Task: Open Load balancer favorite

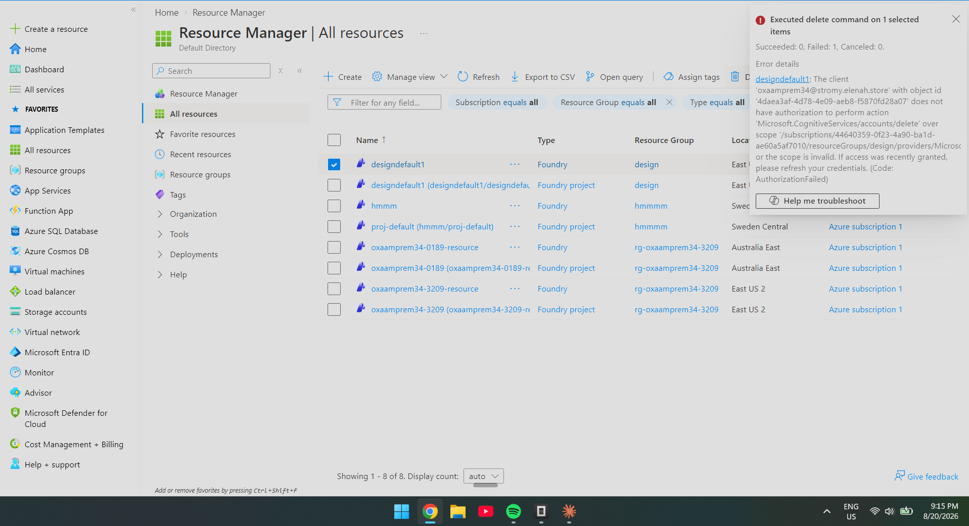Action: pyautogui.click(x=50, y=292)
